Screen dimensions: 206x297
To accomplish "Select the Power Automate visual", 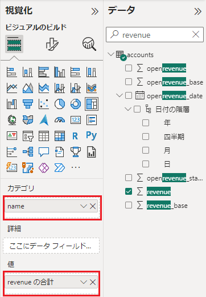I will [60, 168].
